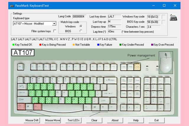Click the numpad Num Lock key image
This screenshot has height=126, width=189.
click(x=147, y=80)
